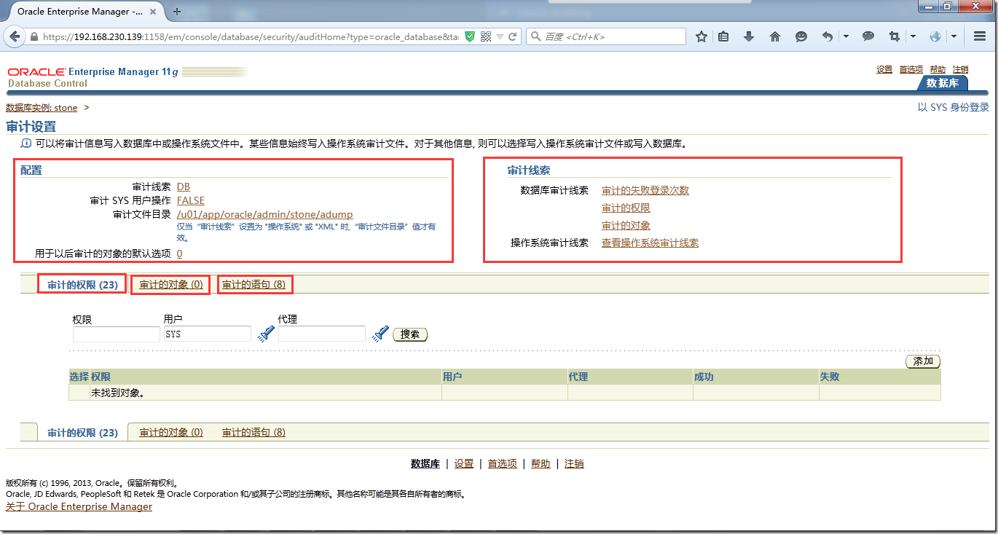Open the /u01/app/oracle/admin/stone/adump directory link
Image resolution: width=998 pixels, height=534 pixels.
tap(265, 214)
